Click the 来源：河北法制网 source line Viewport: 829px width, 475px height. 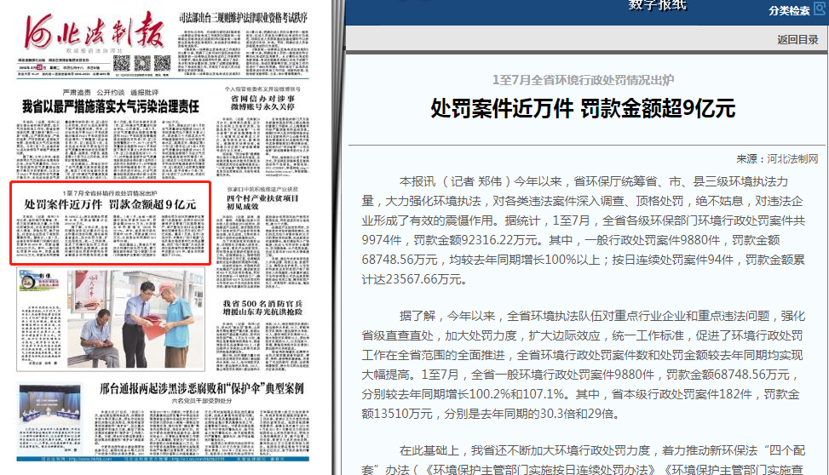click(x=777, y=159)
